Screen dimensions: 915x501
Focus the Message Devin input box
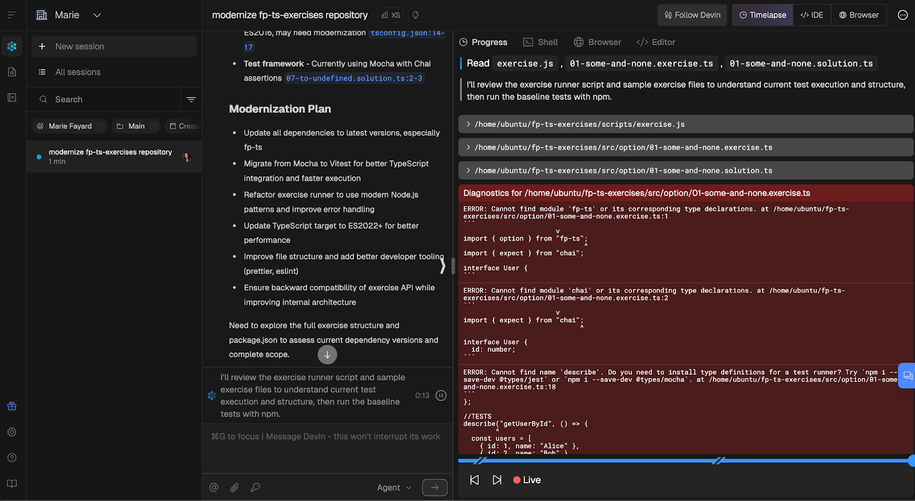pyautogui.click(x=327, y=449)
